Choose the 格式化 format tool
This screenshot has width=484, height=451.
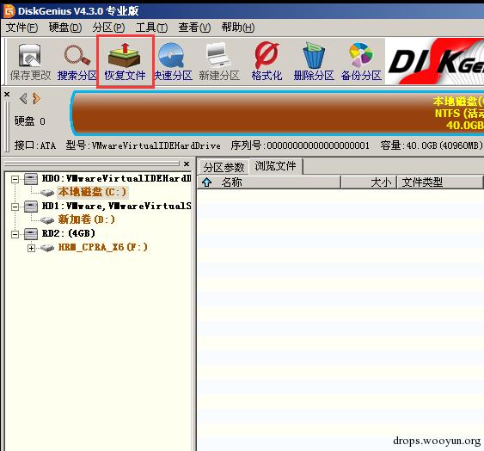(x=267, y=62)
